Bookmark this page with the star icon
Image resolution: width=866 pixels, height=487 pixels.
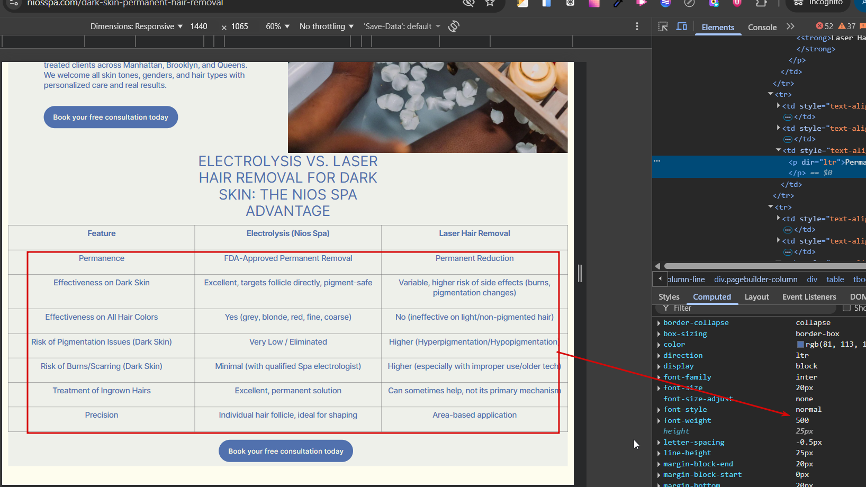(x=490, y=3)
